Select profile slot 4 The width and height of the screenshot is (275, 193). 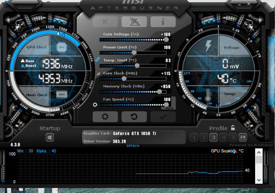point(223,137)
